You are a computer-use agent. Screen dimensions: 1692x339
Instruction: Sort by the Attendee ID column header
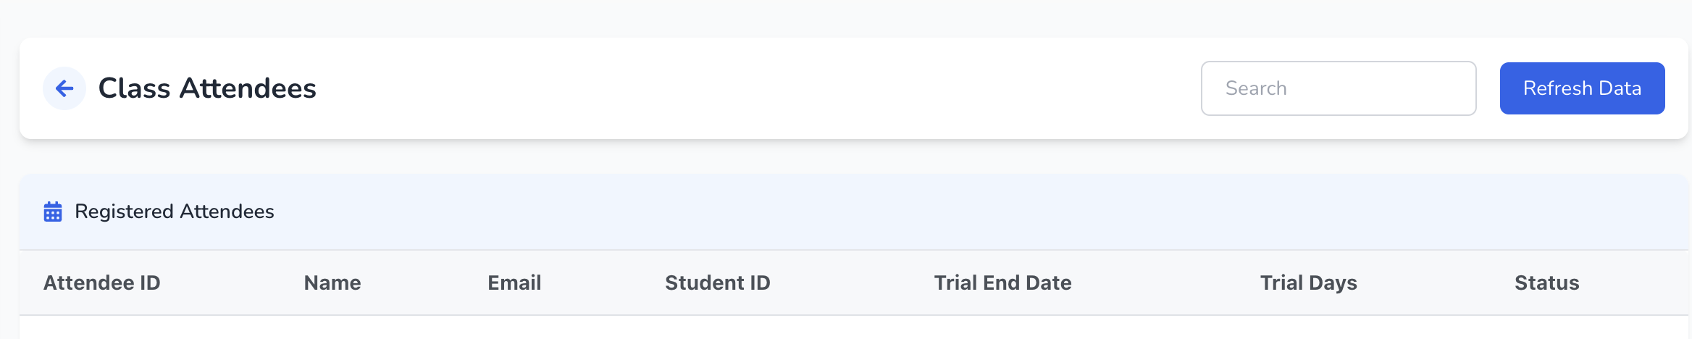pyautogui.click(x=102, y=282)
